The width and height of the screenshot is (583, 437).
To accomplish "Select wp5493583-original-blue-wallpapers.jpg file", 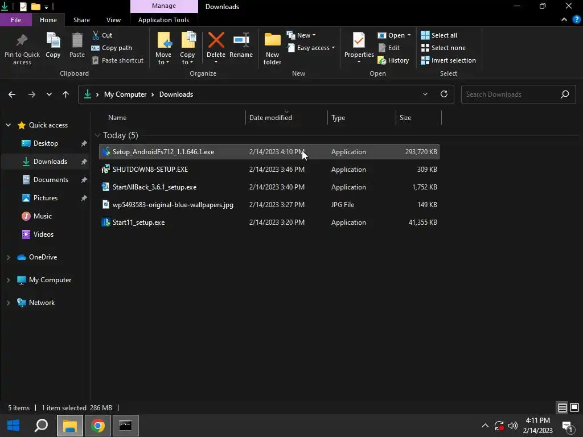I will point(269,205).
